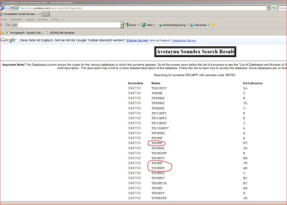Open the Extras menu
Viewport: 287px width, 205px height.
click(x=55, y=20)
